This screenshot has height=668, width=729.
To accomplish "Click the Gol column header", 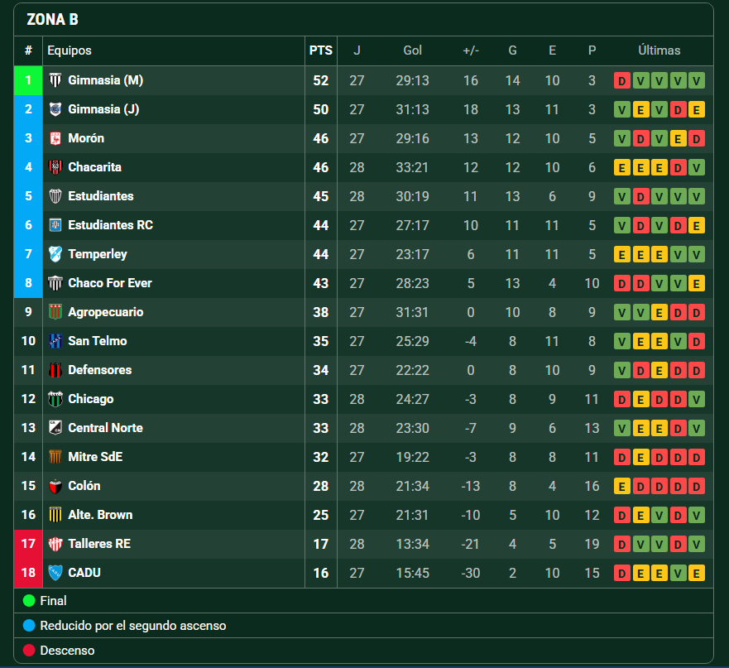I will (x=412, y=50).
